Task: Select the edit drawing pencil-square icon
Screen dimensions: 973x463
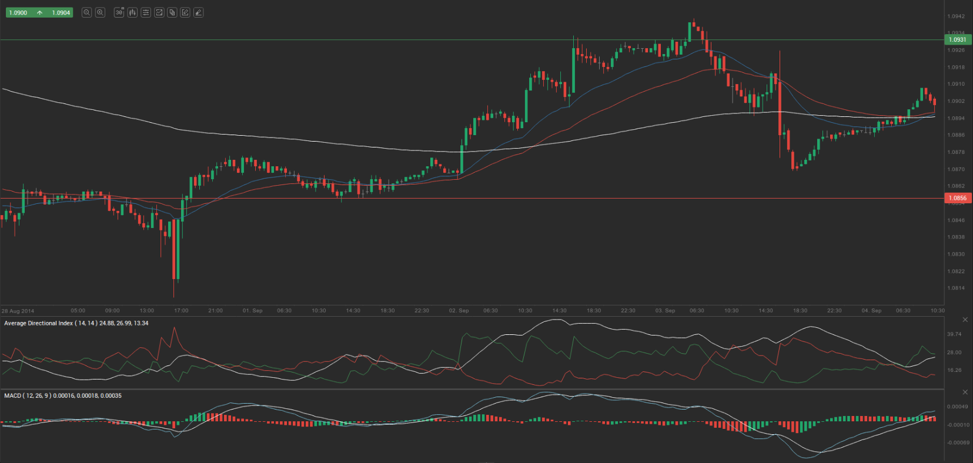Action: [x=185, y=12]
